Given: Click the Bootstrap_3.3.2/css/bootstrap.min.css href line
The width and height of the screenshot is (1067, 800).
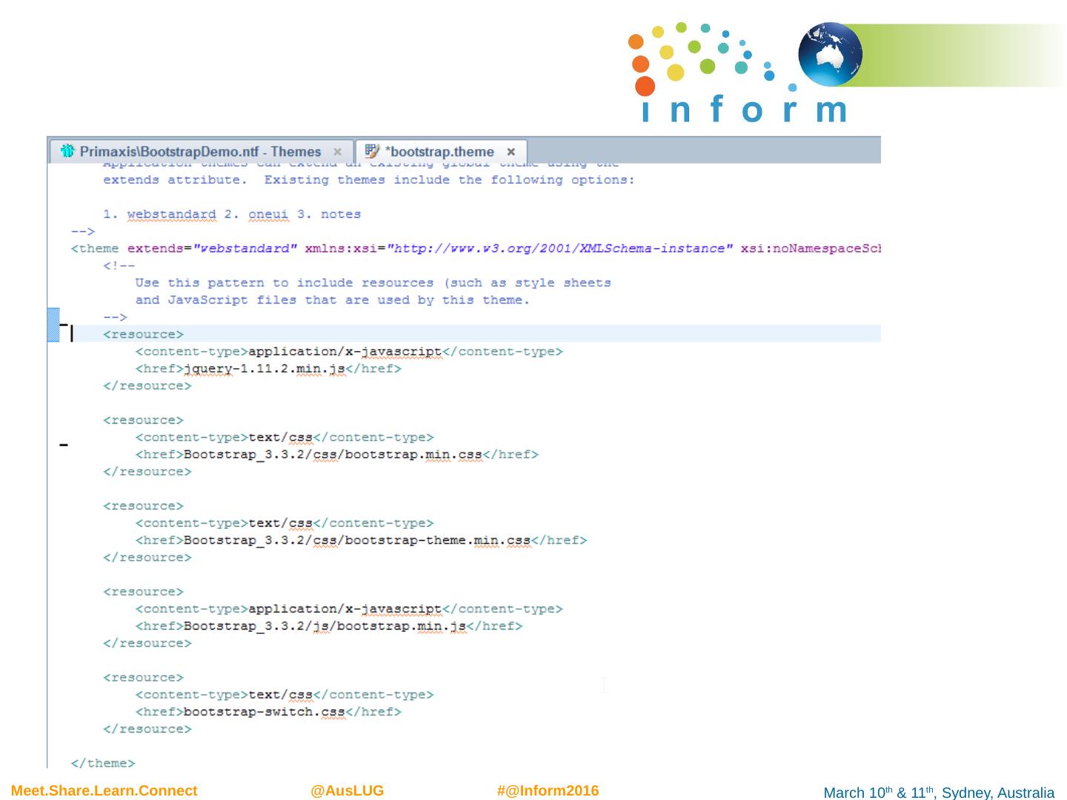Looking at the screenshot, I should coord(336,455).
